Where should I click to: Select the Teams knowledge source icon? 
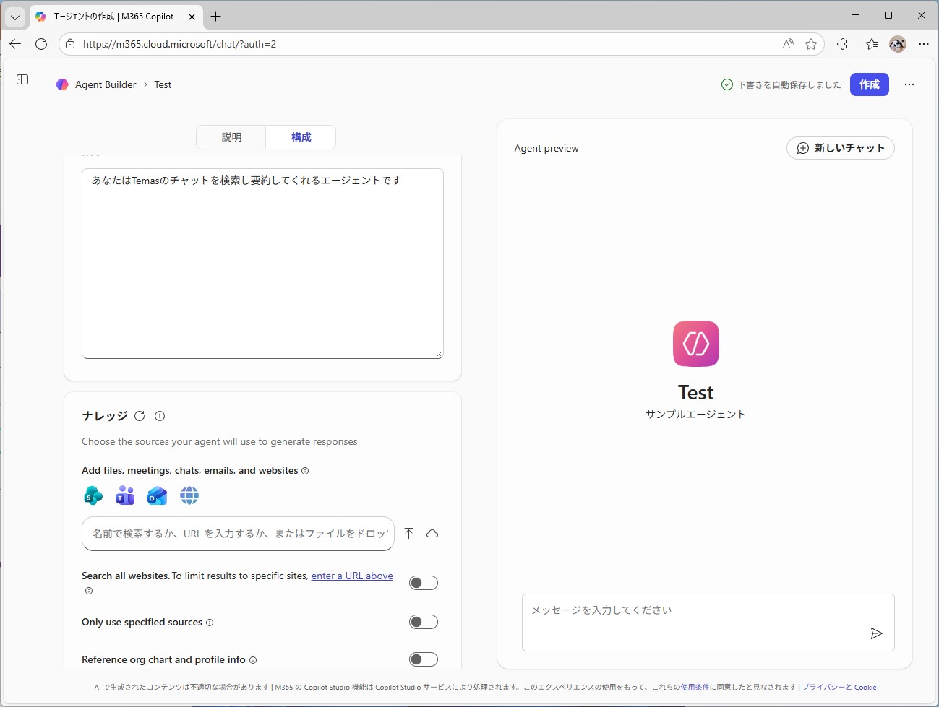(124, 495)
